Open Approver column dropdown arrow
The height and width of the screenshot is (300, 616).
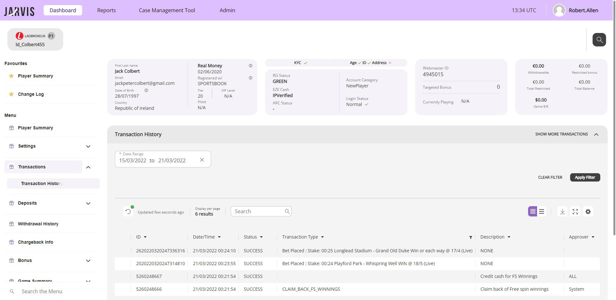(593, 237)
